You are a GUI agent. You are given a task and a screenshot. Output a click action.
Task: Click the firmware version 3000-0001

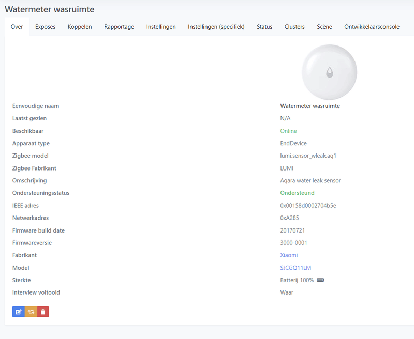(x=293, y=243)
